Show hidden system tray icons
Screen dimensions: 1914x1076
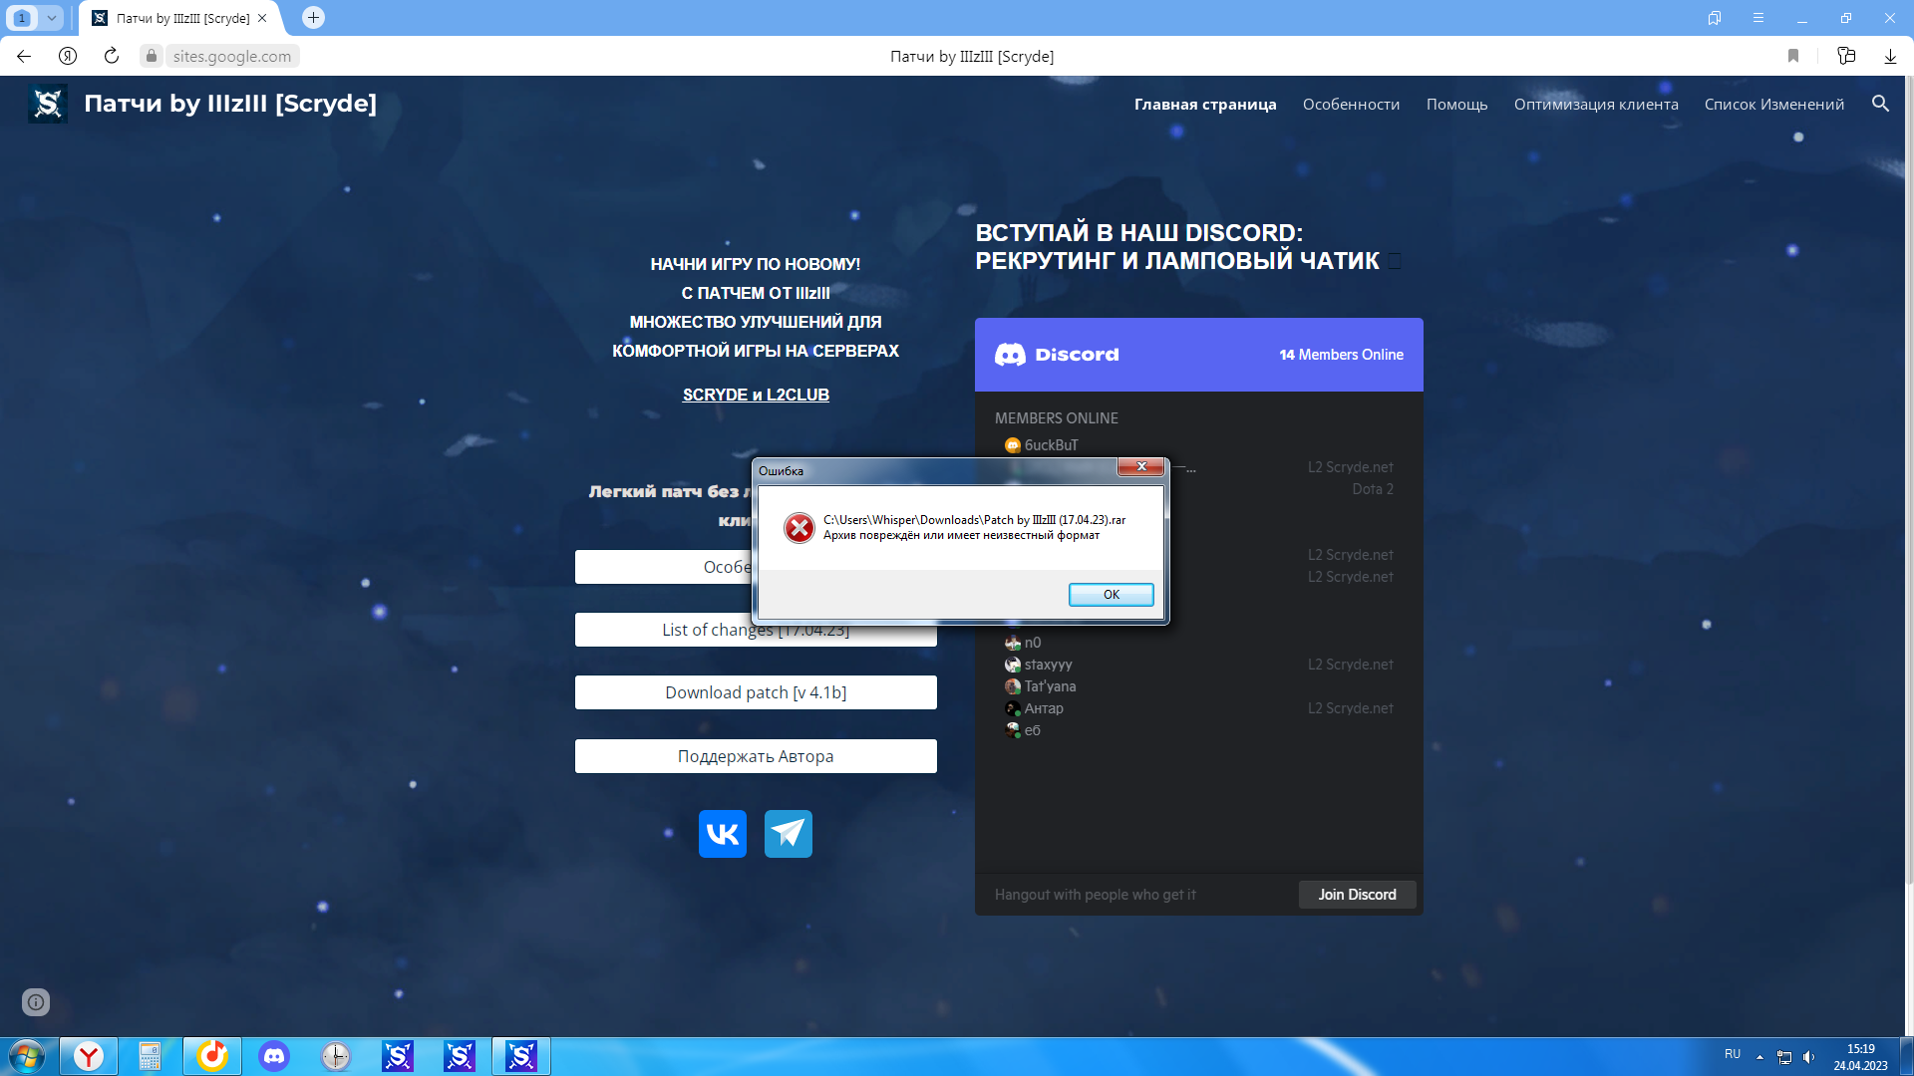coord(1759,1056)
